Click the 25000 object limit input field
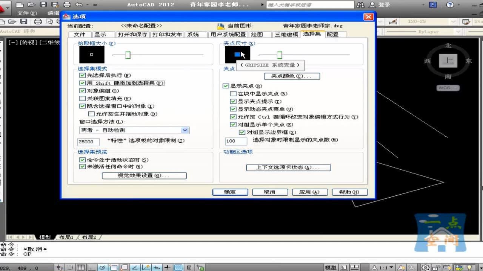 (88, 142)
